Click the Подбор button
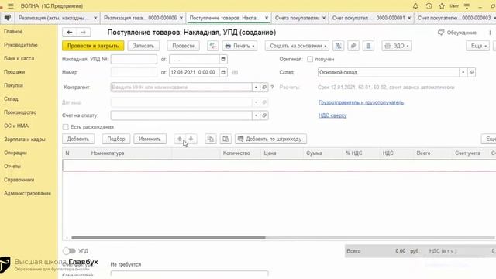Viewport: 496px width, 279px height. 116,139
